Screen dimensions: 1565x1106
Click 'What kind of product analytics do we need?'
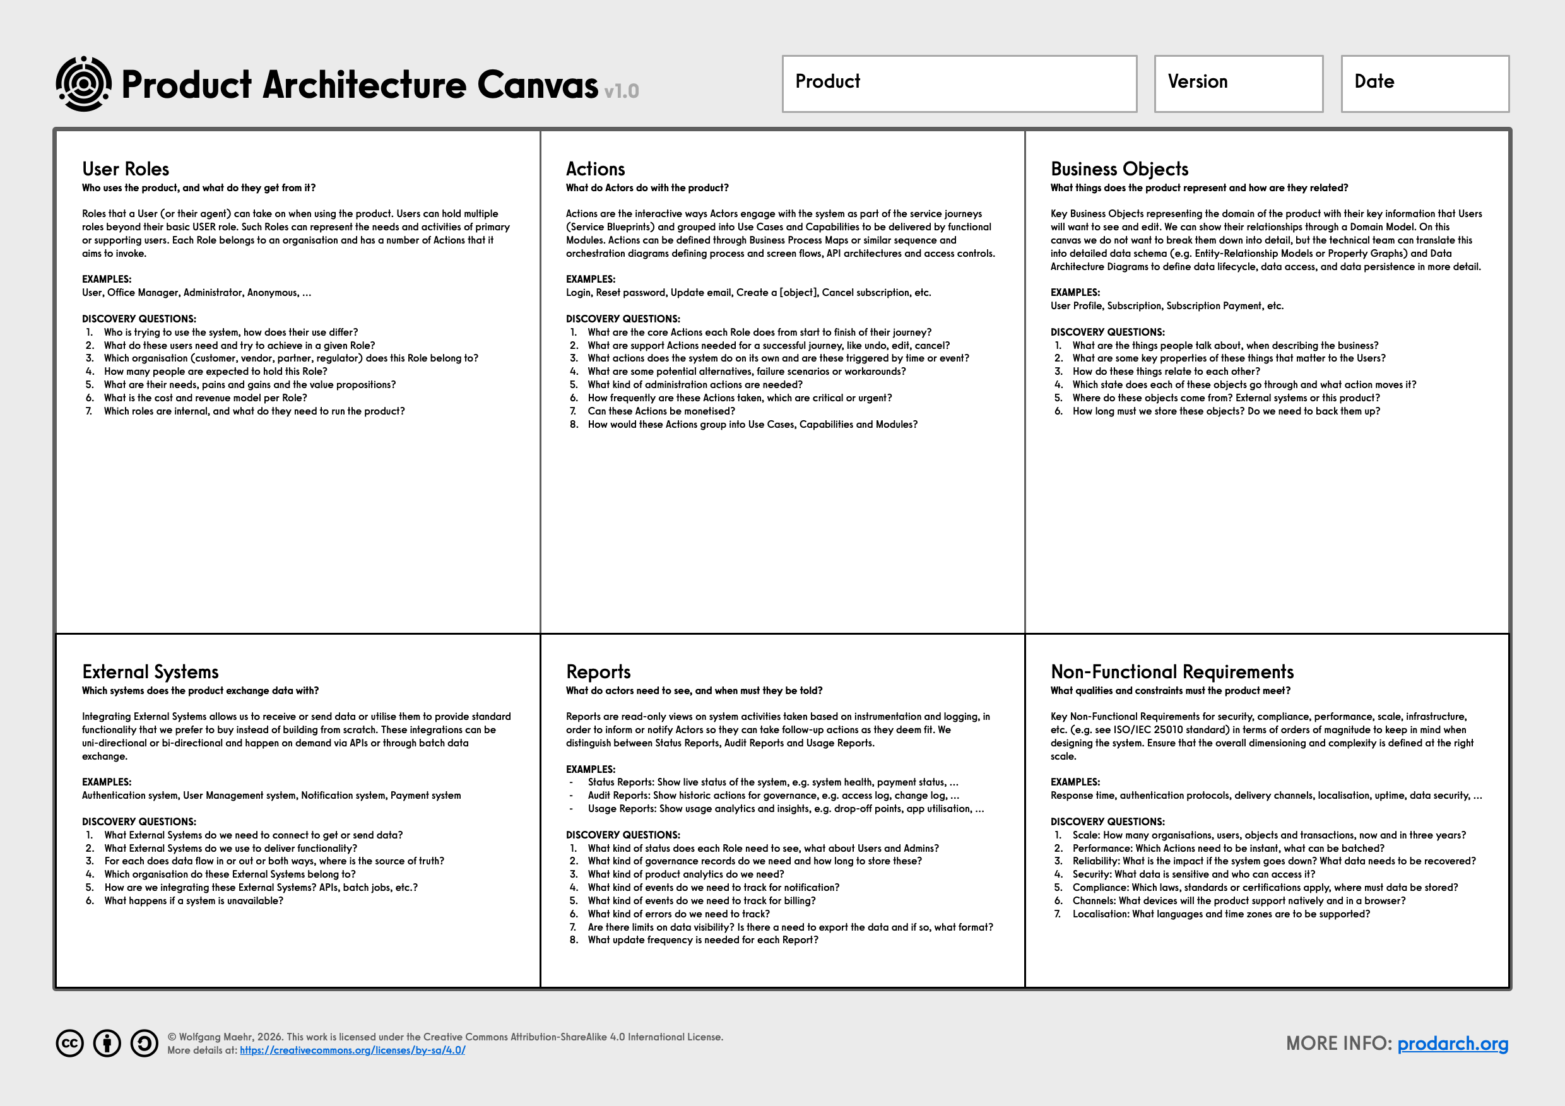686,875
